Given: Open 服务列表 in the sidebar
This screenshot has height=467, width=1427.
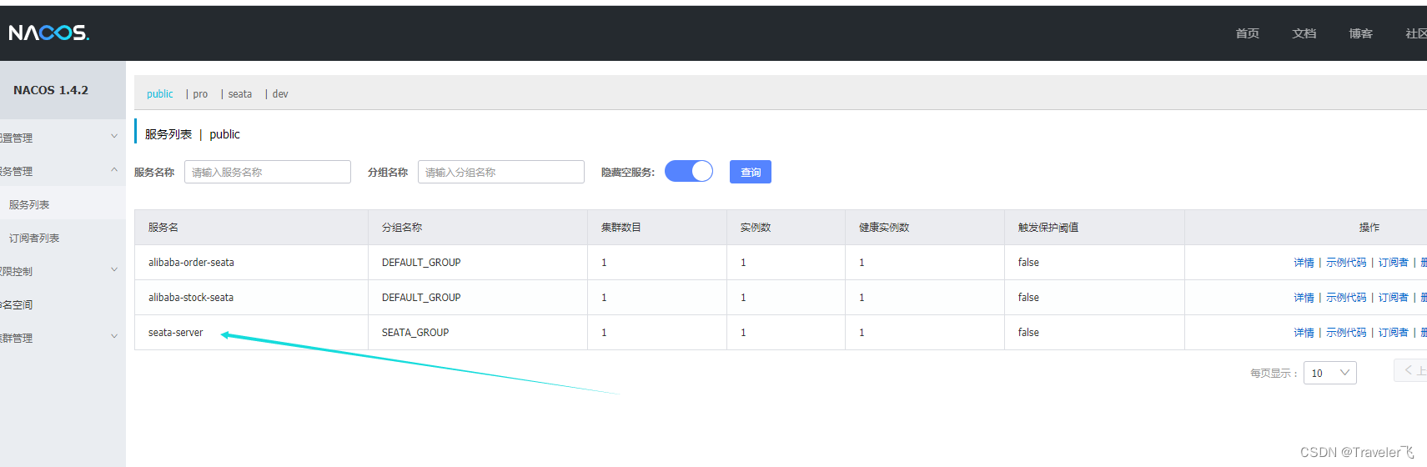Looking at the screenshot, I should pyautogui.click(x=29, y=204).
